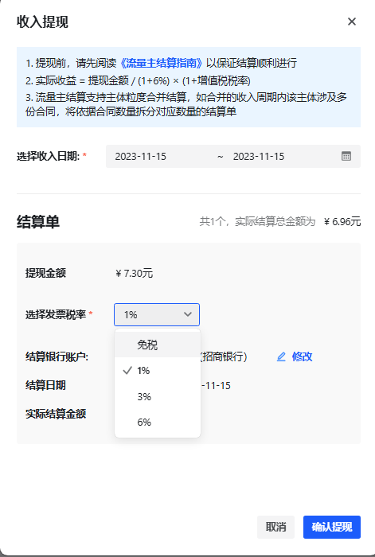
Task: Select 免税 from the tax rate list
Action: pyautogui.click(x=158, y=345)
